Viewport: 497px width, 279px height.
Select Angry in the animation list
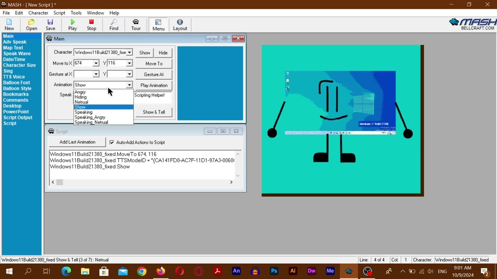103,92
